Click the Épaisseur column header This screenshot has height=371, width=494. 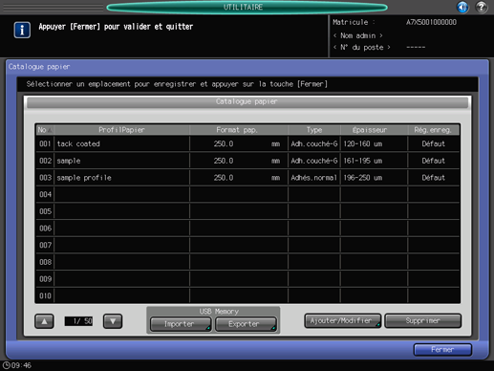click(374, 130)
